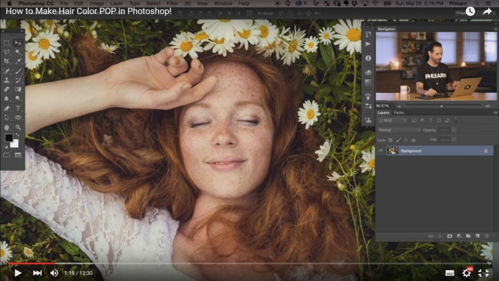Skip to the next video
Viewport: 499px width, 281px height.
pos(37,273)
